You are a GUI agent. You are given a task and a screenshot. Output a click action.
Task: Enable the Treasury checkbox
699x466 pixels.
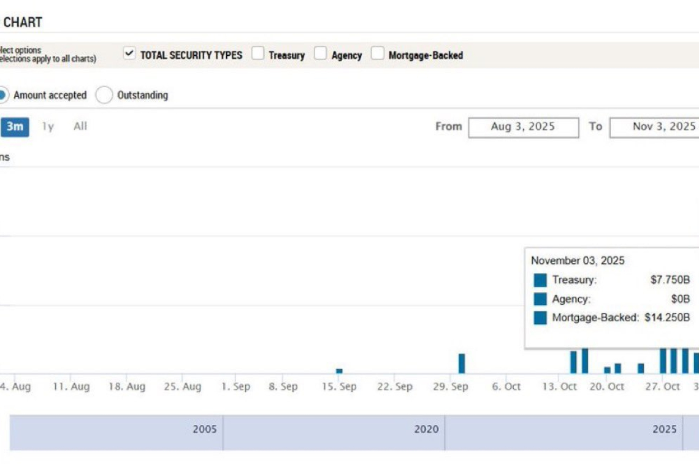pos(258,54)
